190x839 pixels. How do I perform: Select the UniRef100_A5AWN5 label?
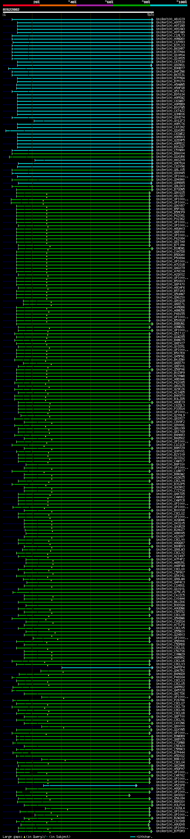click(170, 85)
